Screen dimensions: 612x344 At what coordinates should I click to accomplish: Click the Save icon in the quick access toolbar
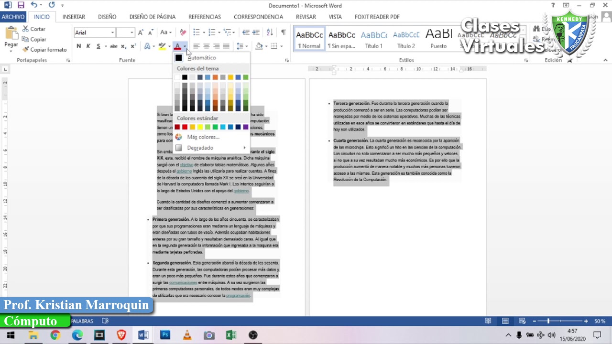coord(21,5)
